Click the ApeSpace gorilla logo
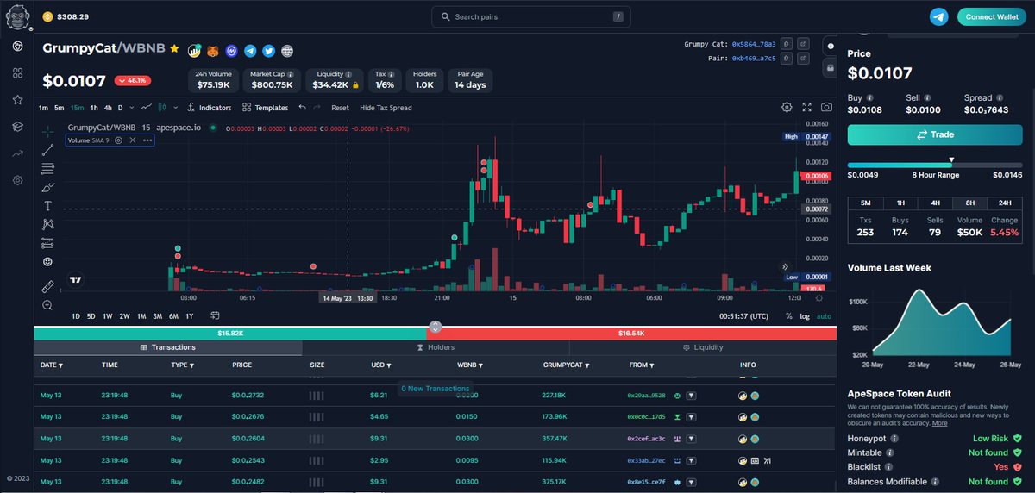 [18, 16]
